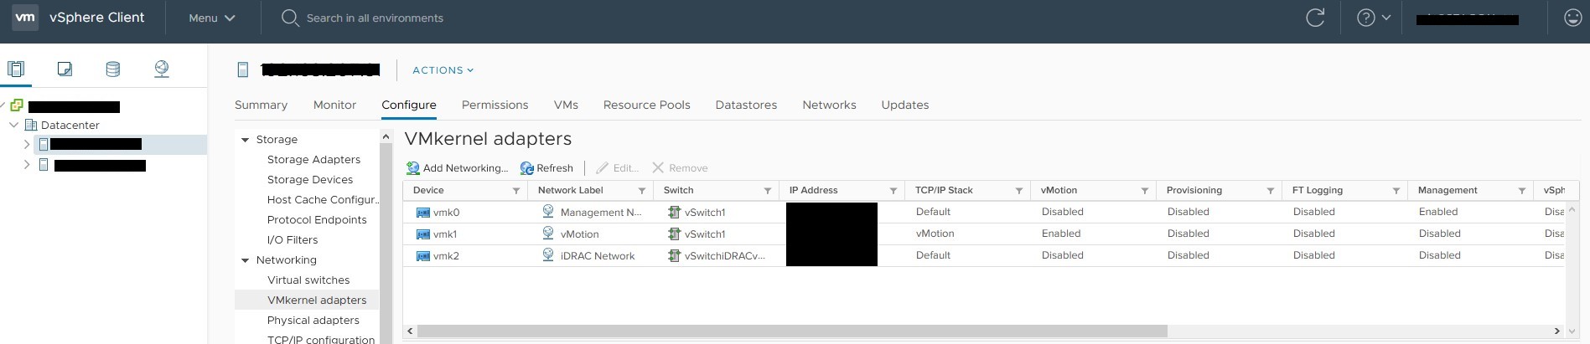Collapse the vCenter root tree node
The height and width of the screenshot is (344, 1590).
coord(3,105)
